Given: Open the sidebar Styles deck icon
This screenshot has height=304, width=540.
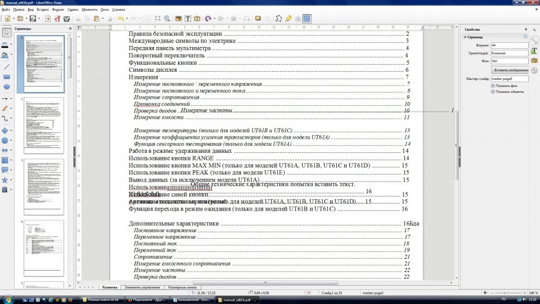Looking at the screenshot, I should [534, 51].
